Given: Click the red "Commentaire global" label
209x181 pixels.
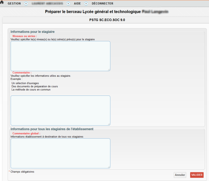Looking at the screenshot, I should [26, 133].
